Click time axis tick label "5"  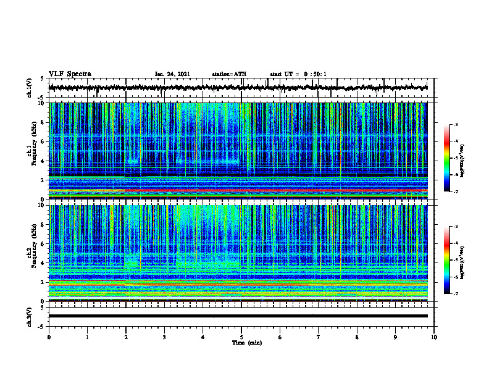coord(241,337)
